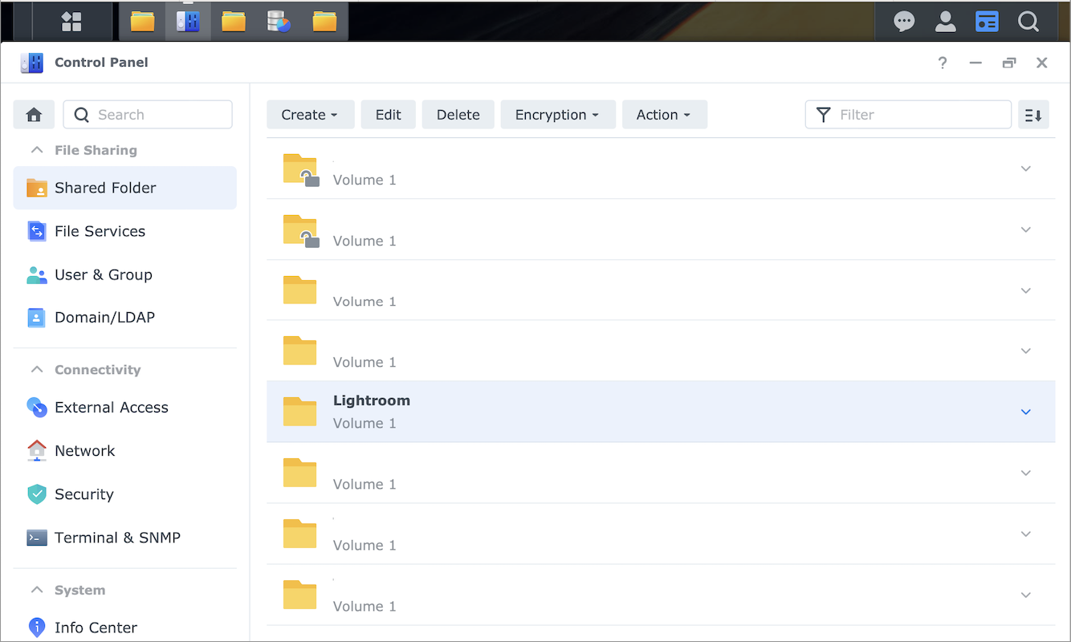The width and height of the screenshot is (1071, 642).
Task: Open search using the magnifier icon
Action: pyautogui.click(x=1028, y=21)
